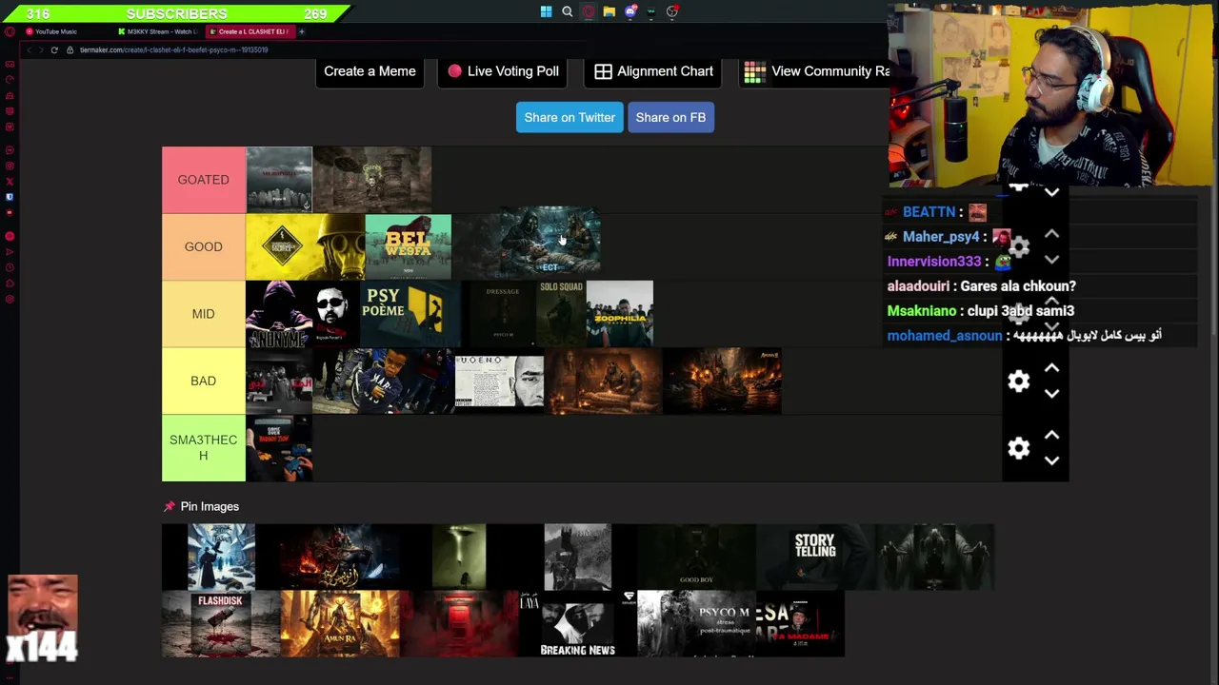This screenshot has width=1219, height=685.
Task: Open Settings gear in the Opera sidebar
Action: (x=10, y=299)
